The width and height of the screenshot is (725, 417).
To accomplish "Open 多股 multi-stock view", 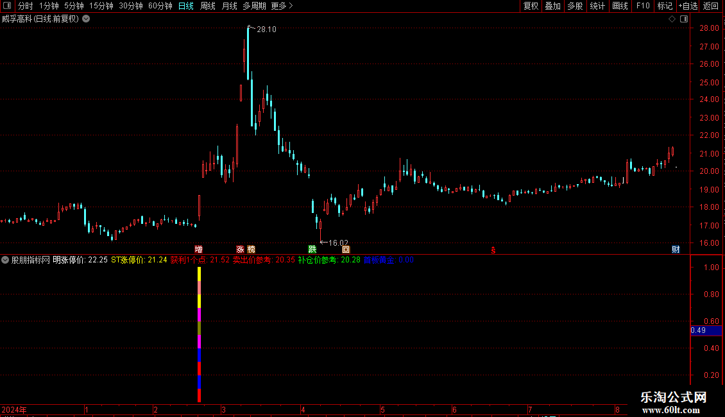I will coord(575,6).
